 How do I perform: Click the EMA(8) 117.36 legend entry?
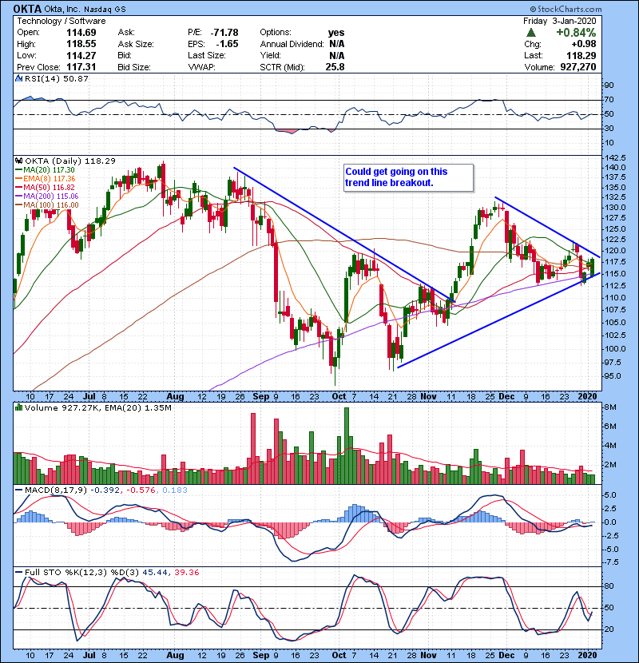(x=49, y=179)
